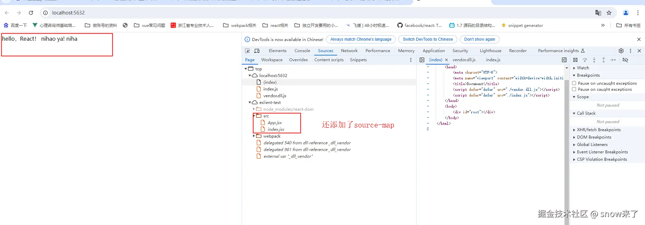Image resolution: width=645 pixels, height=225 pixels.
Task: Toggle the device toolbar icon
Action: click(257, 51)
